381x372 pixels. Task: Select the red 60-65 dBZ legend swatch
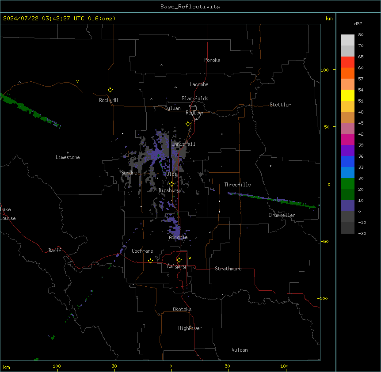point(347,62)
